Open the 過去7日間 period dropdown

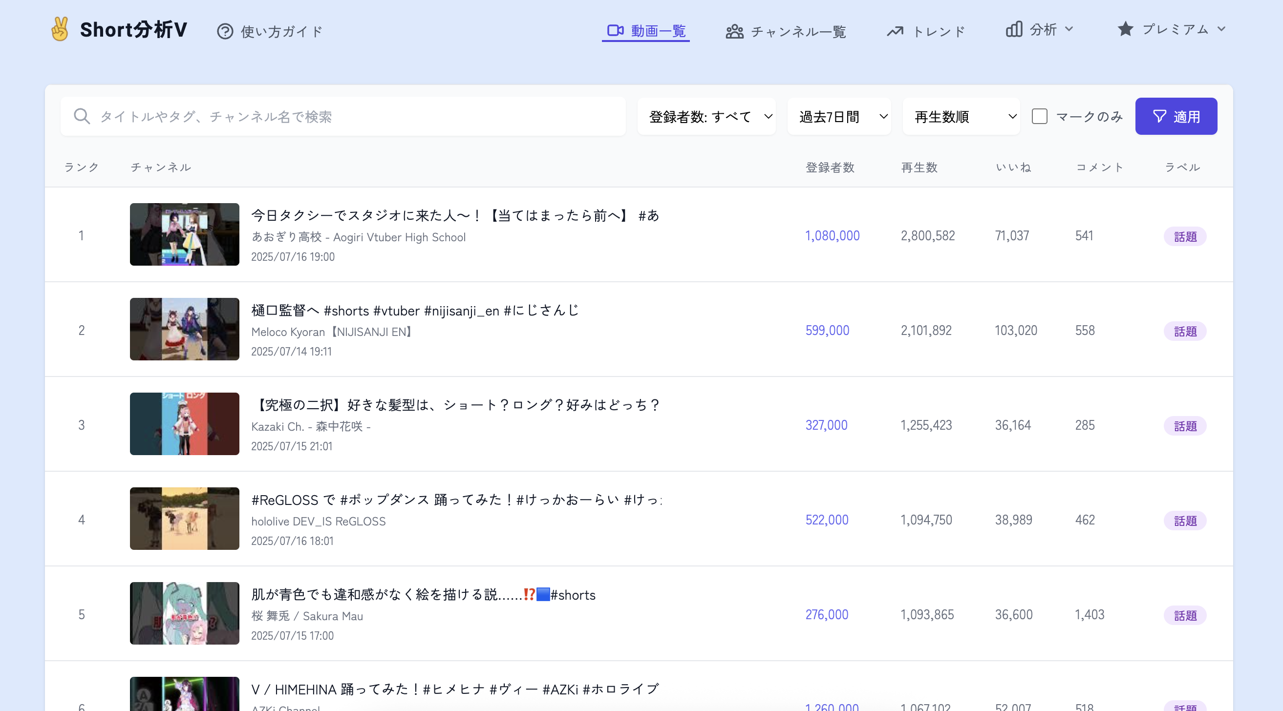click(839, 117)
